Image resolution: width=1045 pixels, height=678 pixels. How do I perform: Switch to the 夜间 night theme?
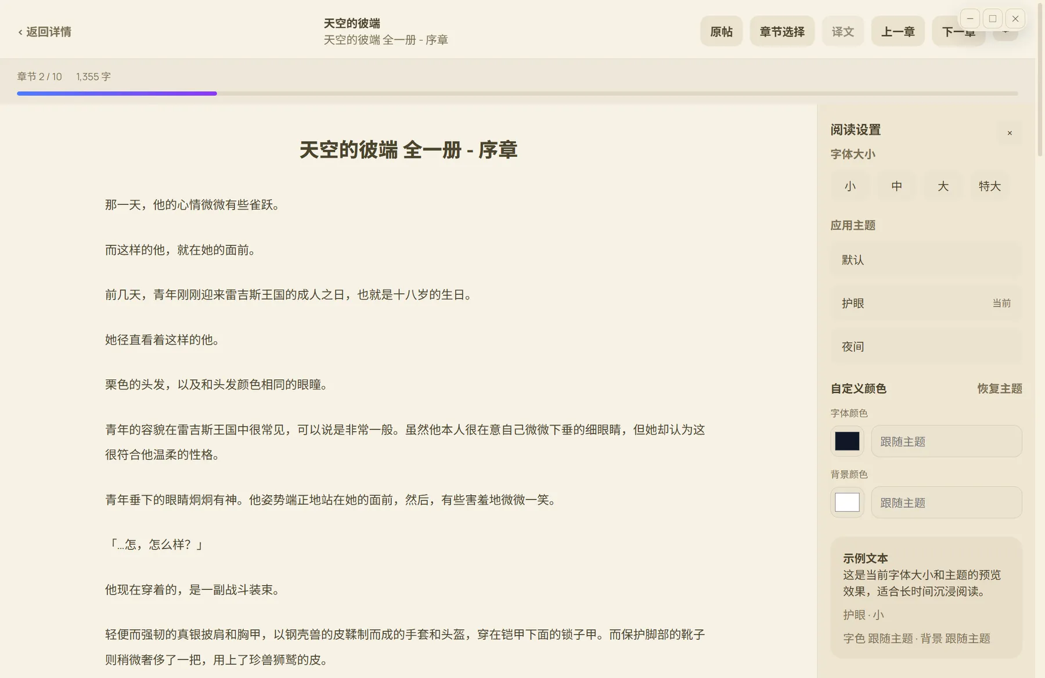point(925,347)
